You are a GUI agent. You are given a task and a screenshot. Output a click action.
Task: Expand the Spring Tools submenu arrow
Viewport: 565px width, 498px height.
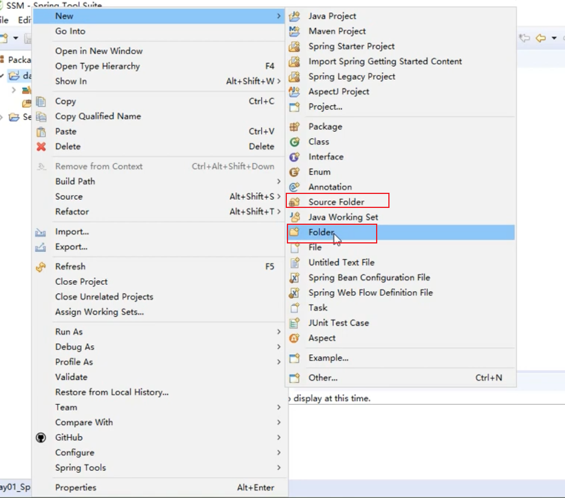click(x=279, y=468)
